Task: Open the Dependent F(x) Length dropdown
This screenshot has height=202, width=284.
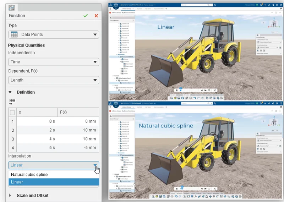Action: coord(54,80)
